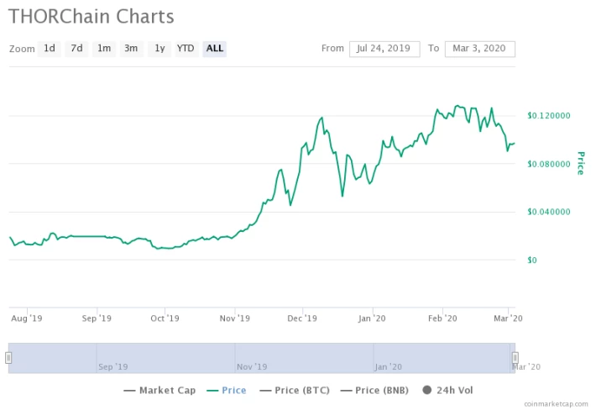Click the 24h Vol circle icon
Screen dimensions: 596x410
(427, 390)
